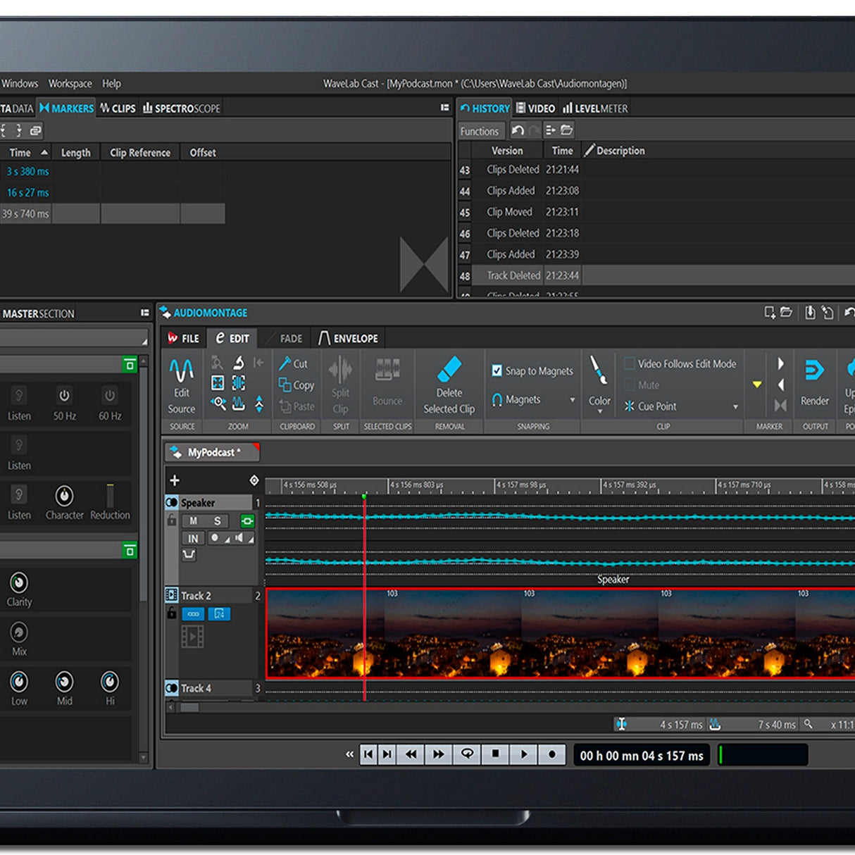Open the Spectroscope panel tab

pyautogui.click(x=182, y=108)
